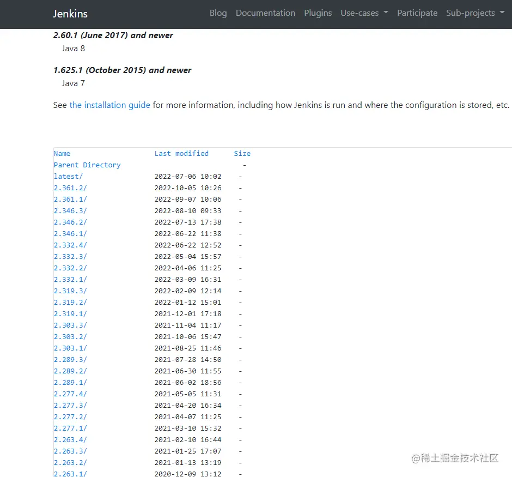Select timestamp '2022-06-22 12:52'

[x=188, y=245]
